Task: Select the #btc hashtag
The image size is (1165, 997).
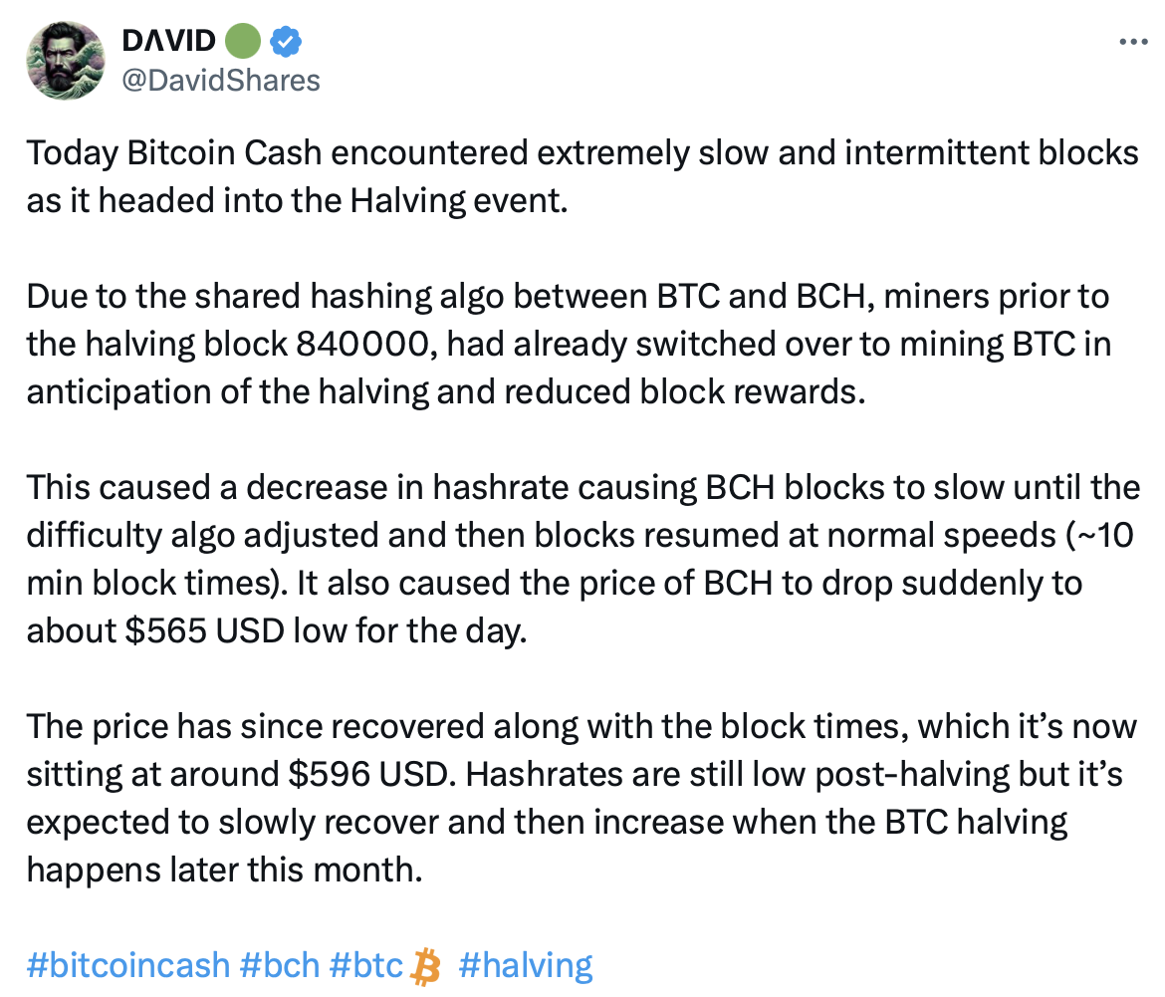Action: pyautogui.click(x=366, y=965)
